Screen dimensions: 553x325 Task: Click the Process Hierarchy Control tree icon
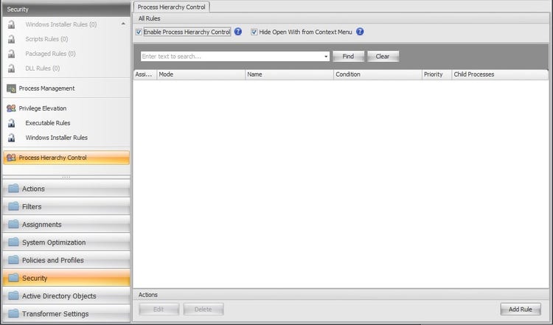(x=11, y=158)
